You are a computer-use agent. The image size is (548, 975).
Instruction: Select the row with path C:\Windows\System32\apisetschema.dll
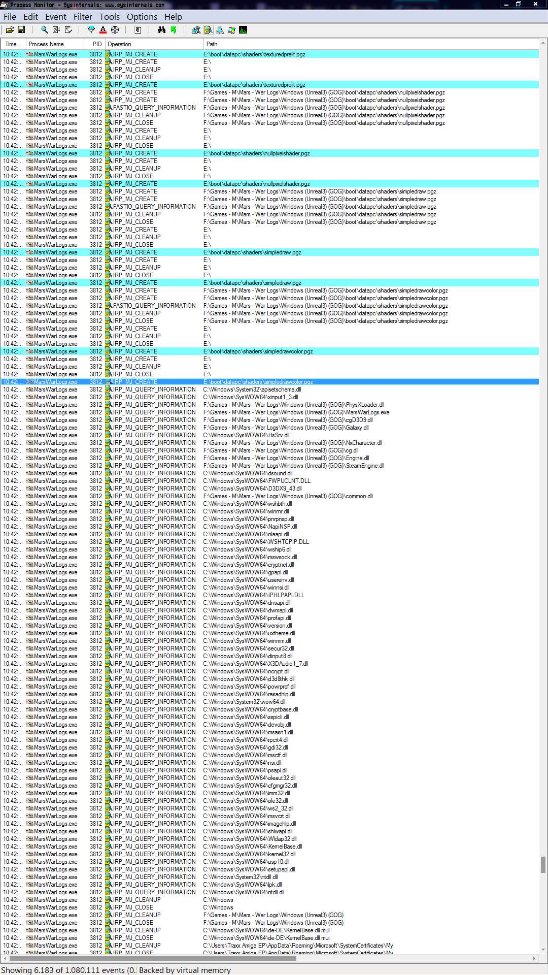pos(270,389)
